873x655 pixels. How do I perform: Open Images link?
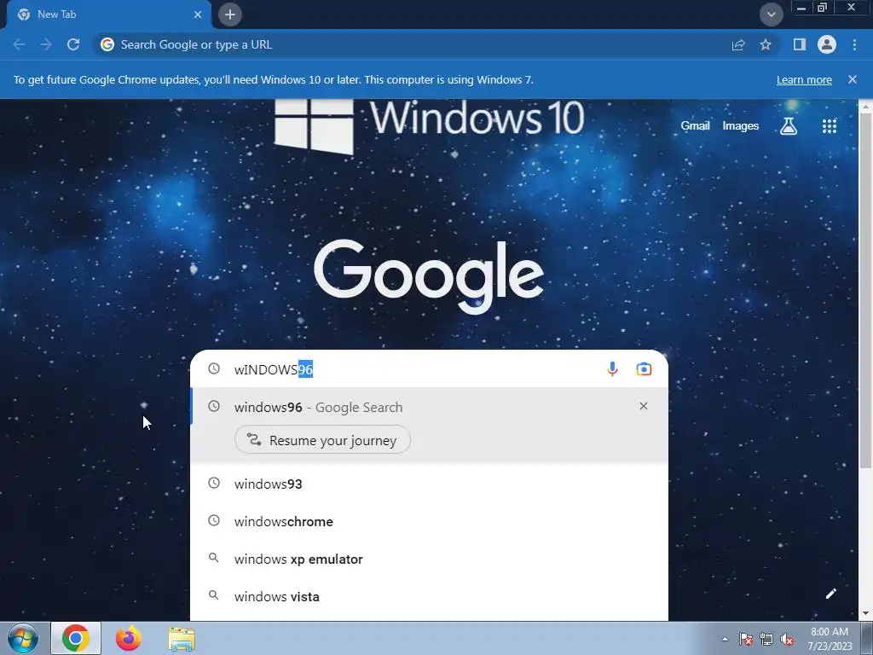pyautogui.click(x=741, y=126)
